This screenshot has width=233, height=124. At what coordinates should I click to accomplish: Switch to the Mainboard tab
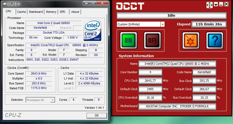click(x=36, y=12)
